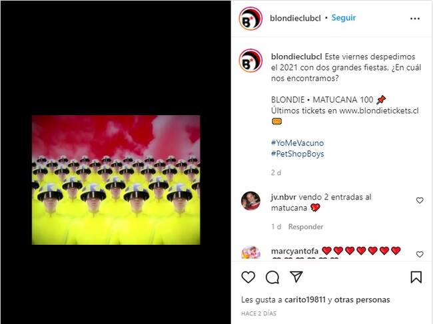This screenshot has width=433, height=324.
Task: View the otras personas likes list
Action: coord(362,299)
